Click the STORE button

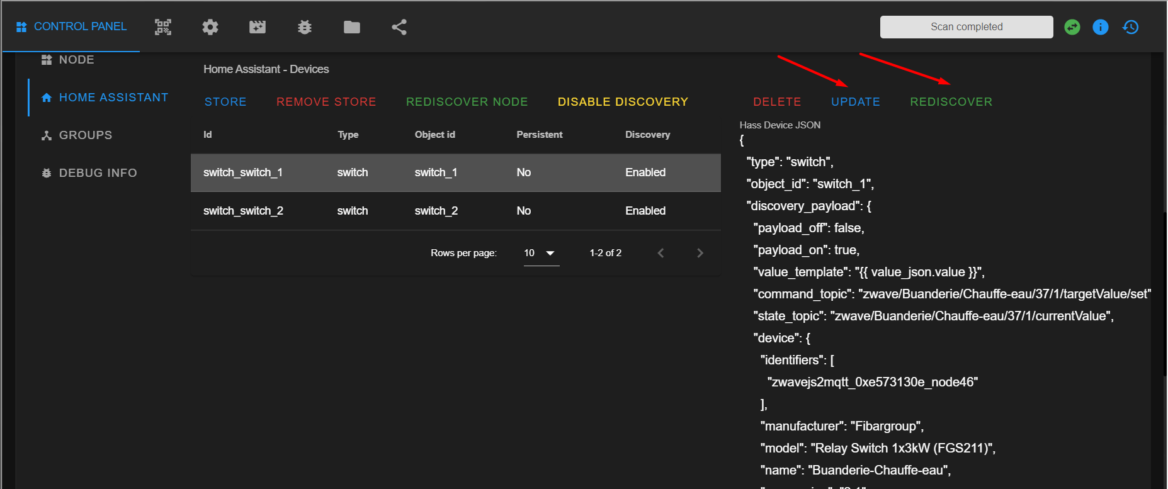[x=225, y=102]
